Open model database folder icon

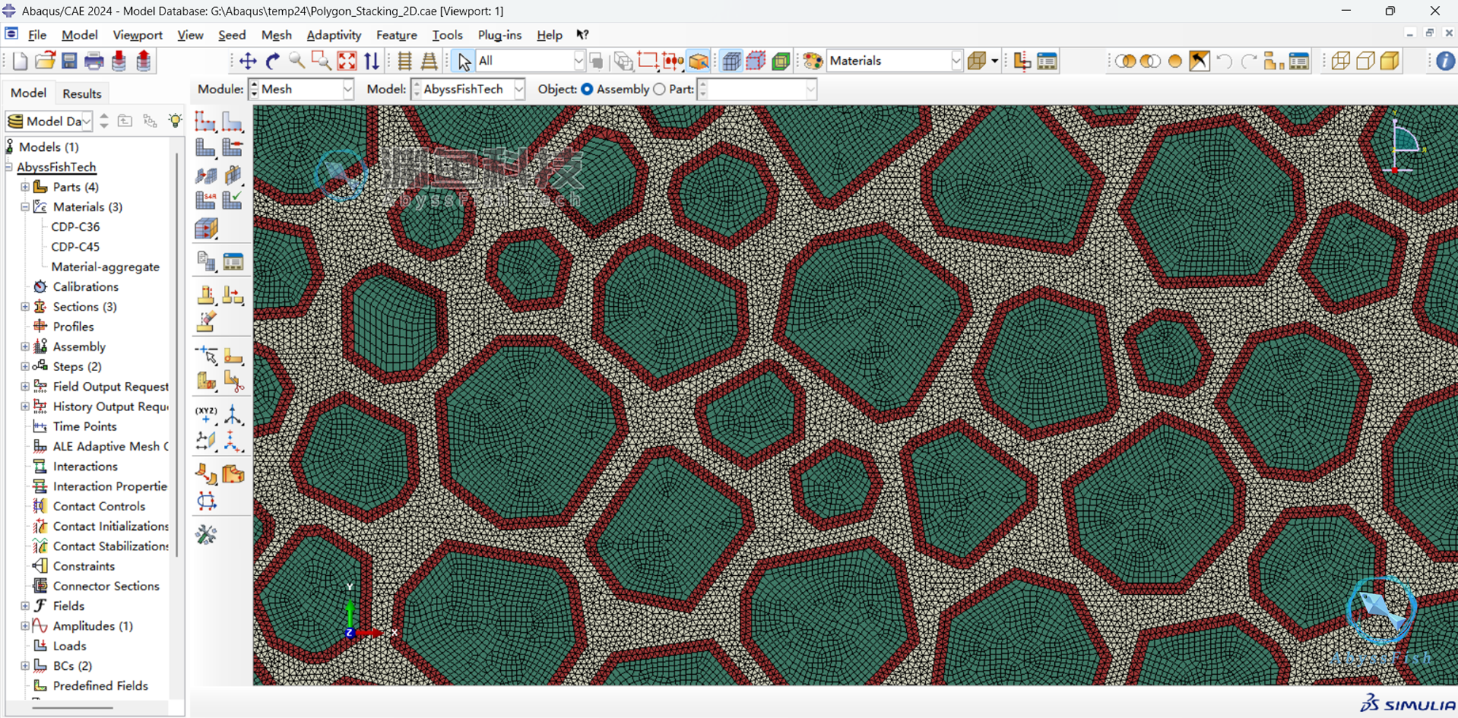pyautogui.click(x=45, y=61)
